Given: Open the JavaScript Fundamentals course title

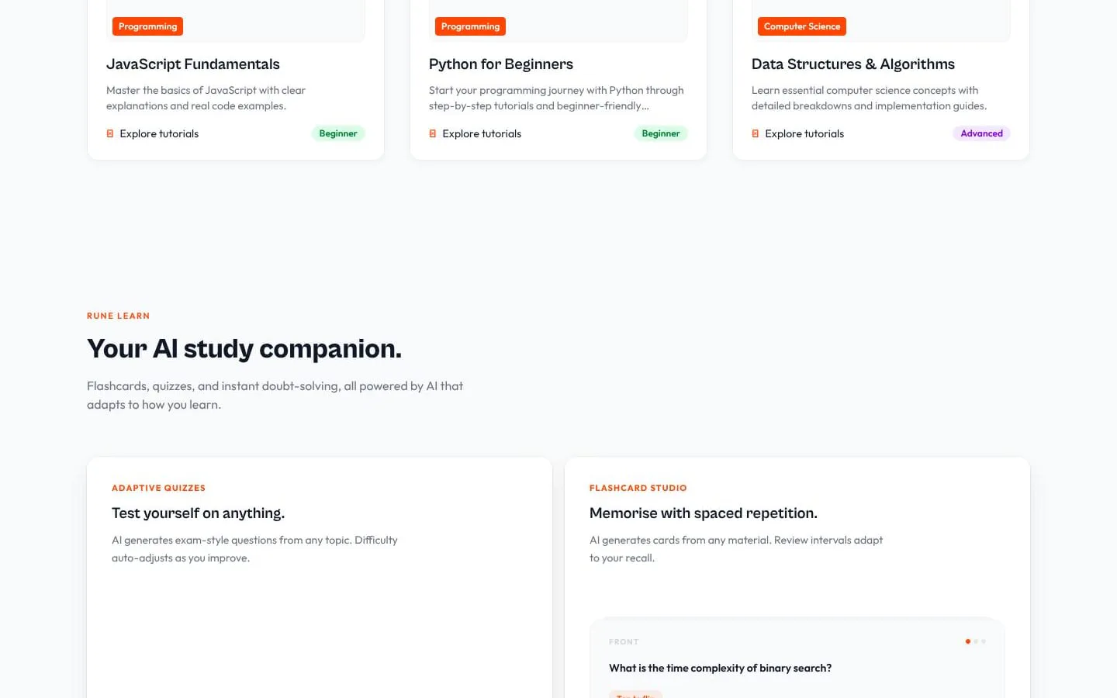Looking at the screenshot, I should [193, 64].
